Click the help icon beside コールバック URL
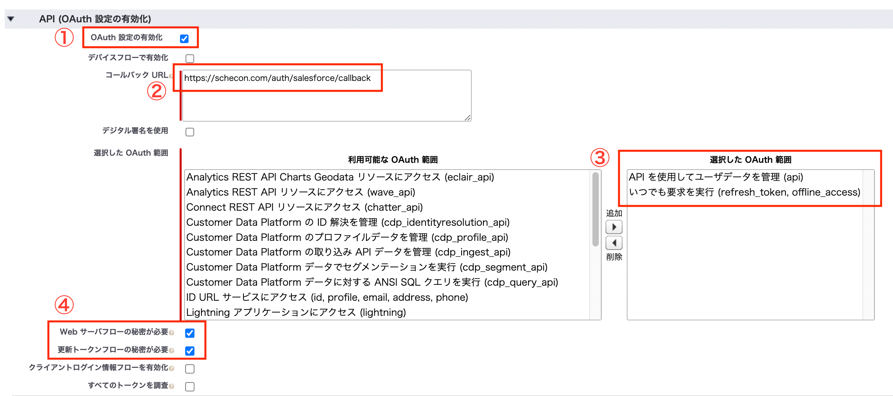Viewport: 893px width, 396px height. click(171, 76)
